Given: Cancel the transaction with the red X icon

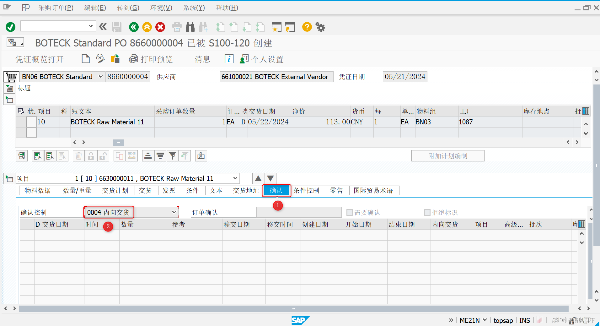Looking at the screenshot, I should pyautogui.click(x=160, y=27).
